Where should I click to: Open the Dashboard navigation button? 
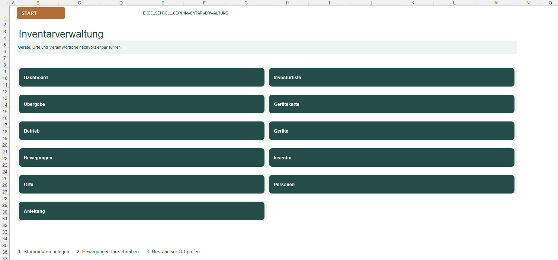(x=142, y=77)
